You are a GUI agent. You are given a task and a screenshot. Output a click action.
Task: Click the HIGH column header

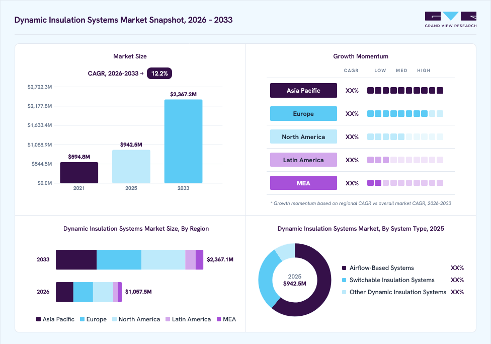424,71
